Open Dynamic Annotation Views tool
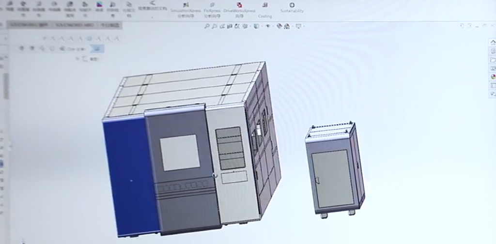Image resolution: width=496 pixels, height=244 pixels. click(x=237, y=27)
